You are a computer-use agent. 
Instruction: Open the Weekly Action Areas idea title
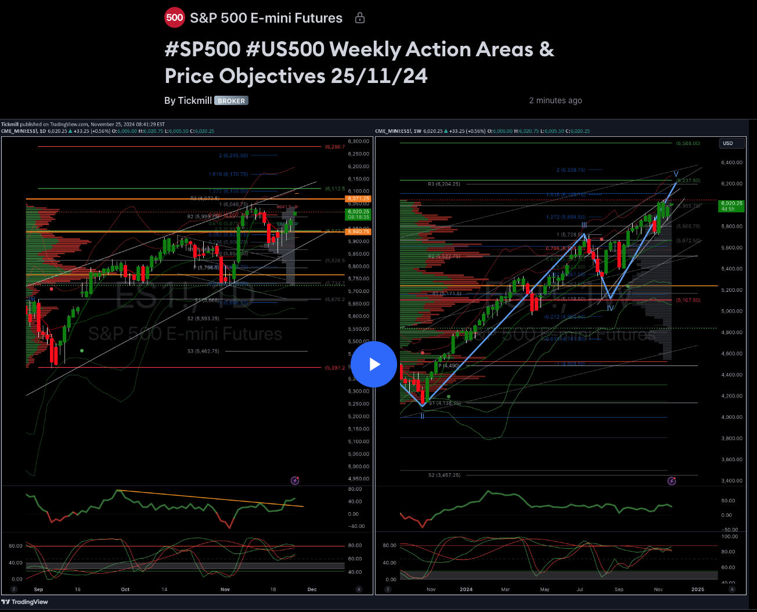click(x=359, y=63)
